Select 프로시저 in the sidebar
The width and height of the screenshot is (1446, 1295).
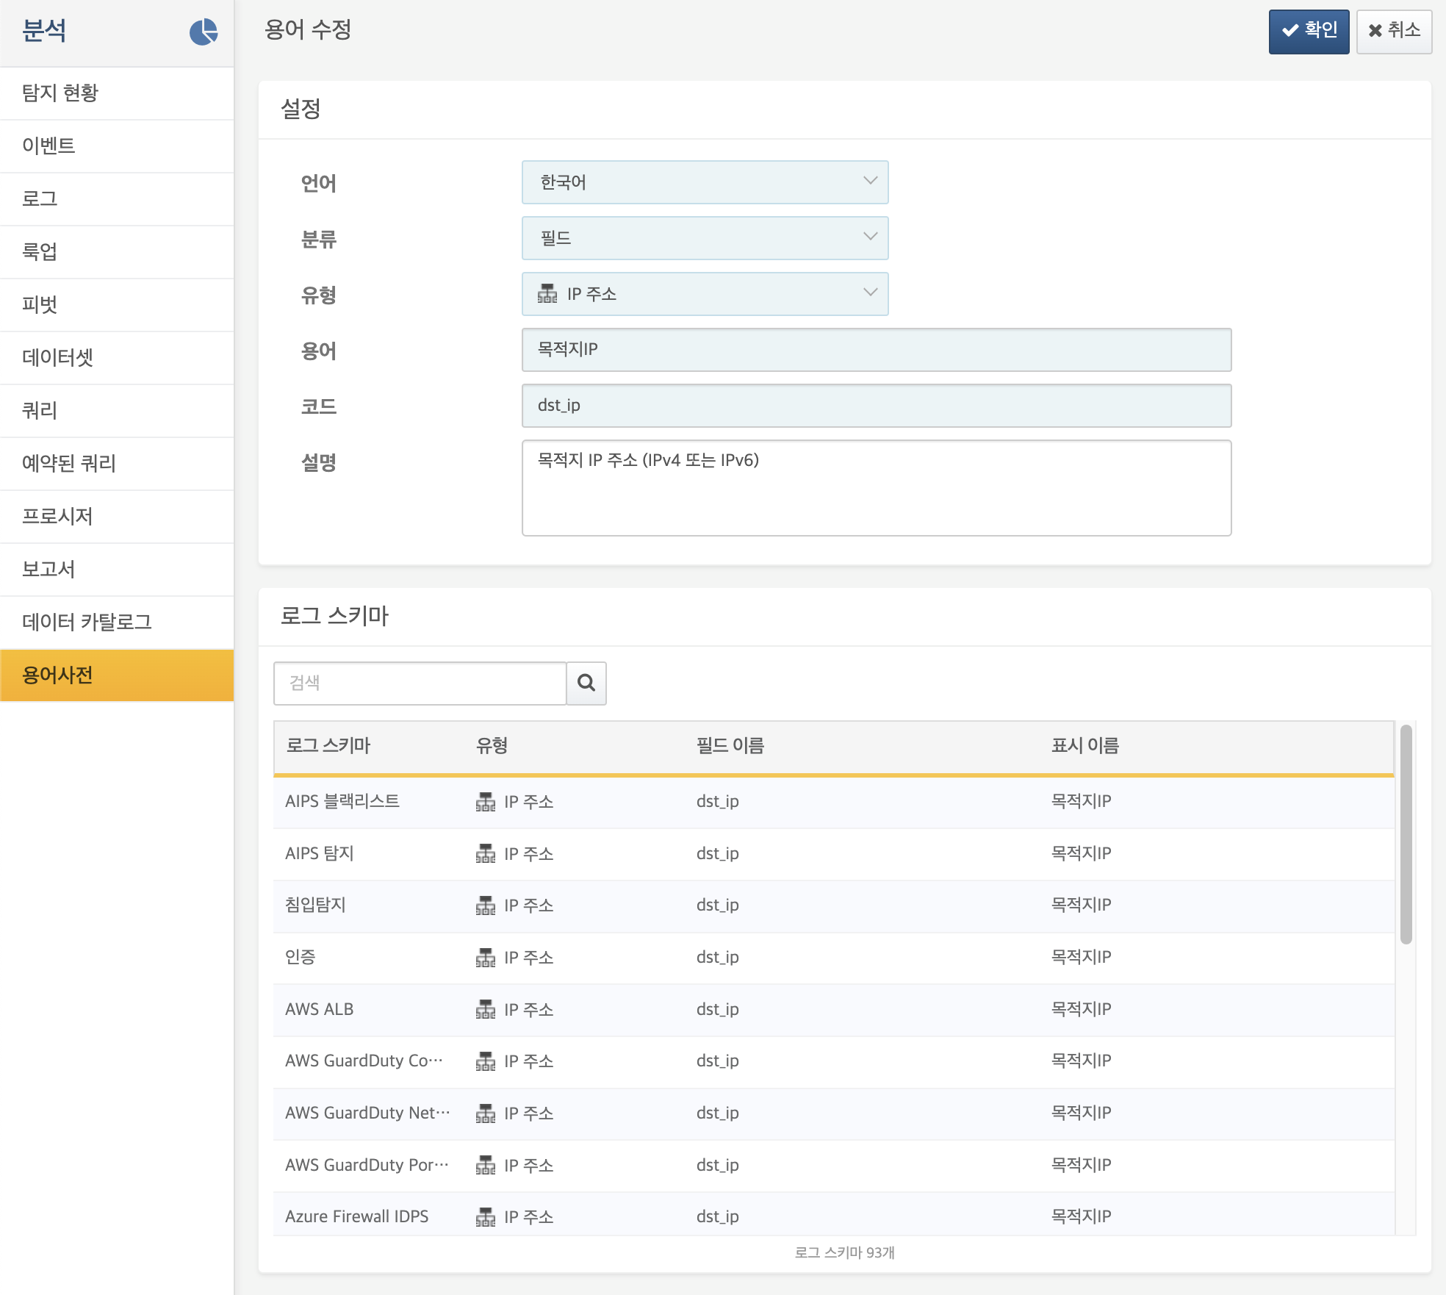(117, 517)
